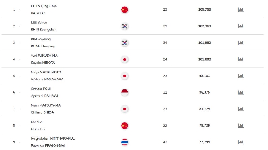View chart icon for FUKUSHIMA and HIROTA
Image resolution: width=268 pixels, height=150 pixels.
click(241, 59)
